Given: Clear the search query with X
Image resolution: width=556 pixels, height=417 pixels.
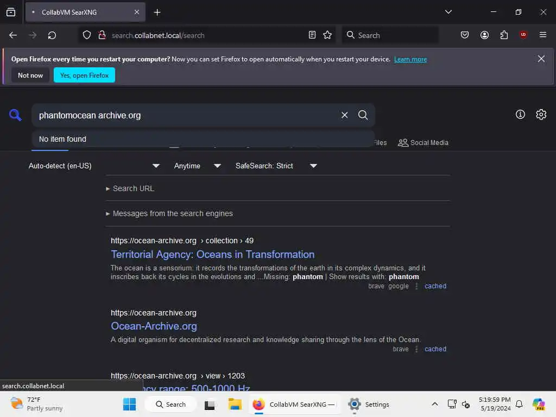Looking at the screenshot, I should coord(344,115).
